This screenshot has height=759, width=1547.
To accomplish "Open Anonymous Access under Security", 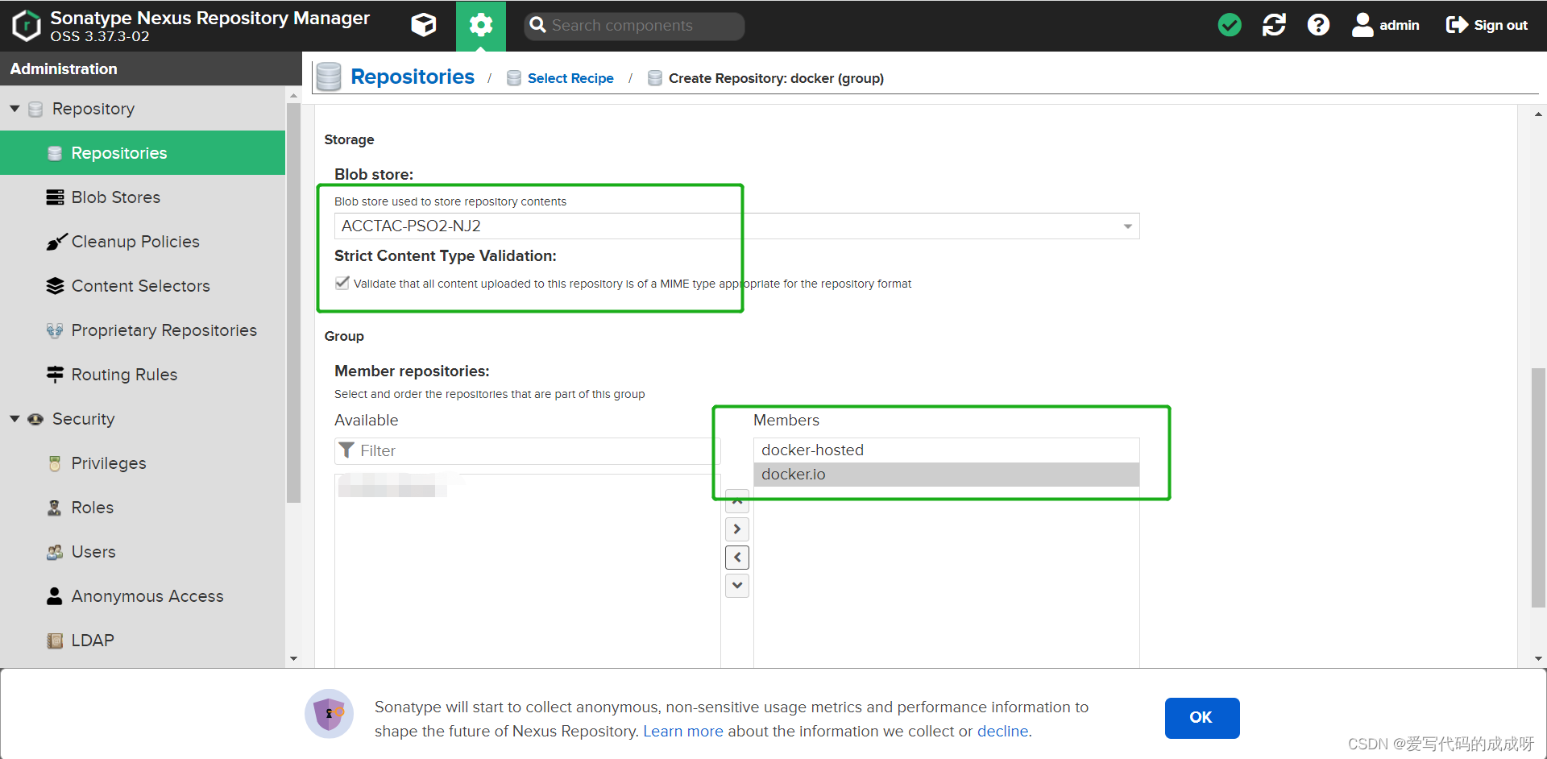I will [143, 596].
